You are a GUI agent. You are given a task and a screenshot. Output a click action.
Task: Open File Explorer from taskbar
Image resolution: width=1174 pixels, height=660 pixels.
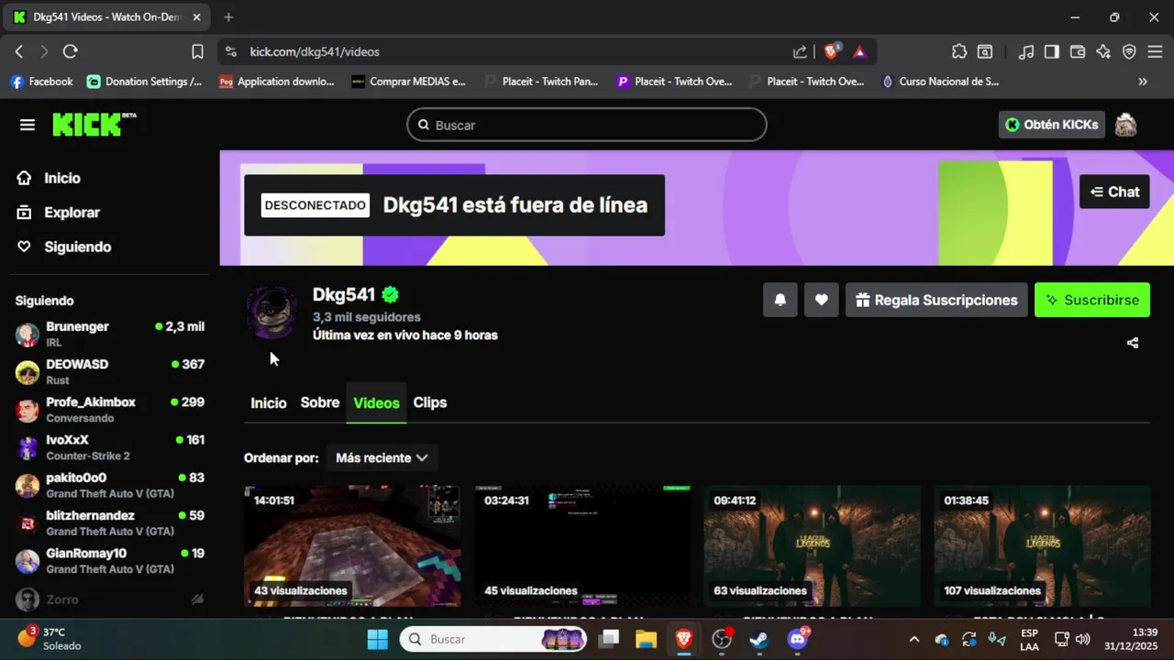[x=646, y=639]
